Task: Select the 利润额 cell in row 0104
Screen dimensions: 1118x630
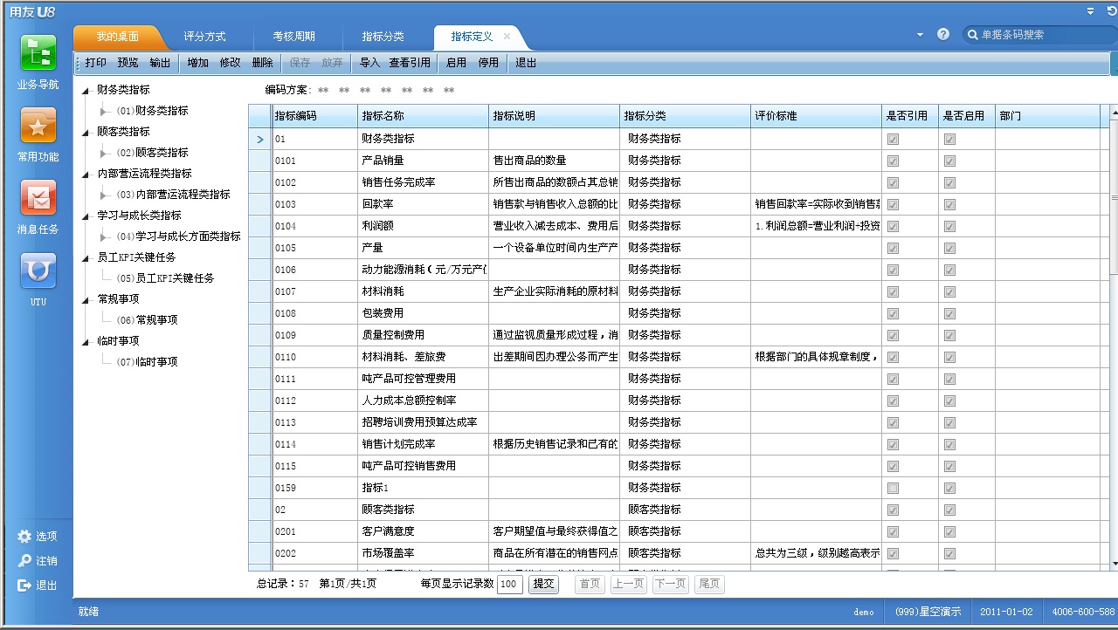Action: pos(424,226)
